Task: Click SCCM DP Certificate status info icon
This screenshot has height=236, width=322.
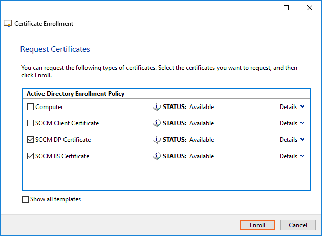Action: coord(157,140)
